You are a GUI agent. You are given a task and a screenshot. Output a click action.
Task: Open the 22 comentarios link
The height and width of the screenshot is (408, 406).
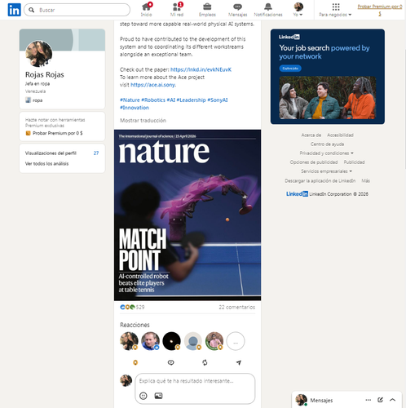[237, 307]
